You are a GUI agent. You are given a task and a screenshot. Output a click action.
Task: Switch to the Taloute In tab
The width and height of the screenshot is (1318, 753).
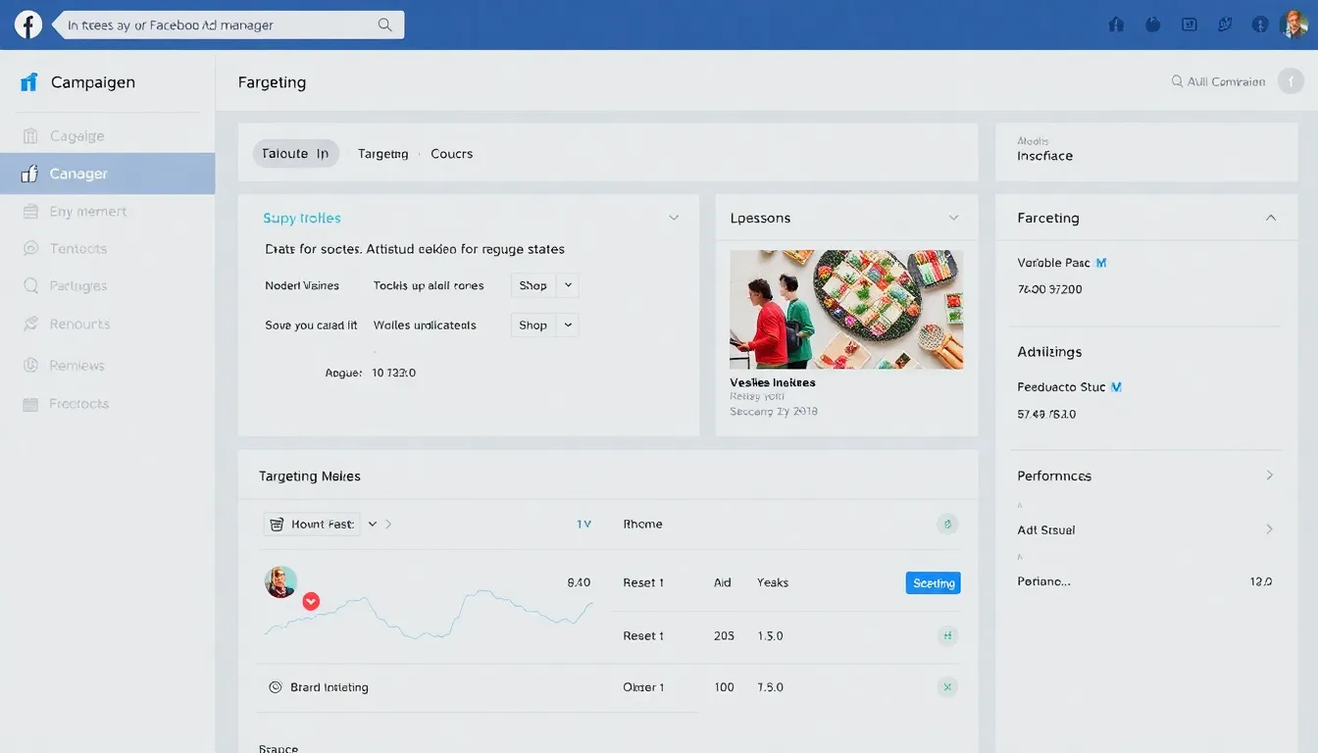(x=295, y=153)
